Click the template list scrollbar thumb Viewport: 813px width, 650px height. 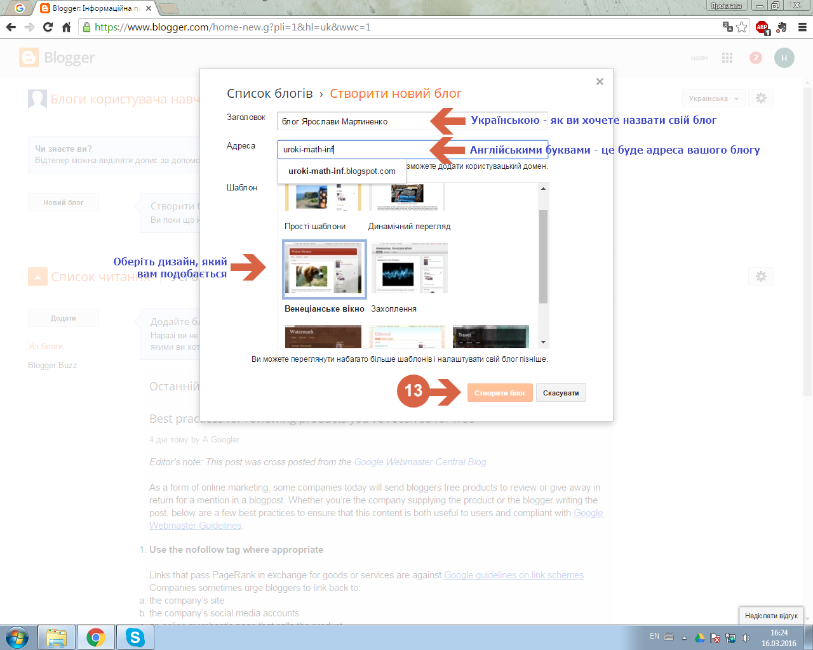click(543, 256)
